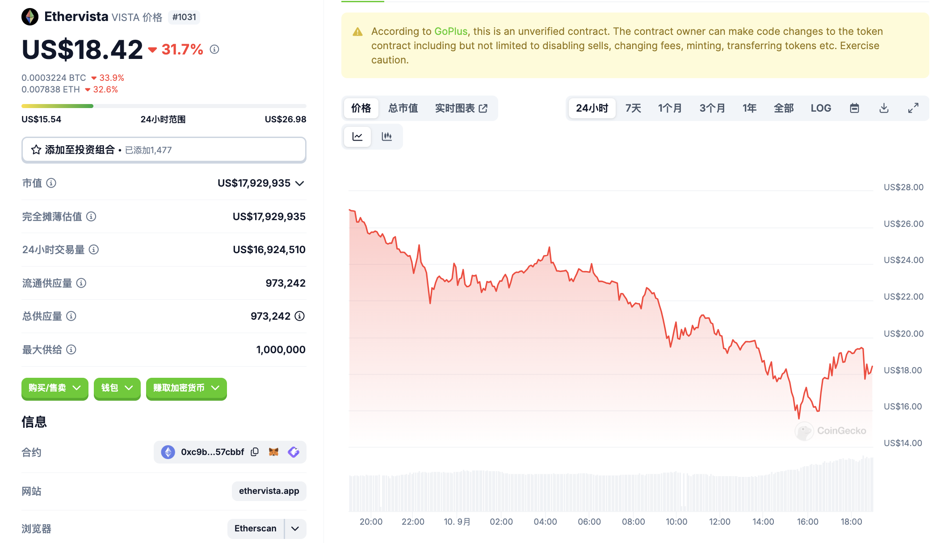Select the 7天 time range
The image size is (949, 543).
[633, 108]
